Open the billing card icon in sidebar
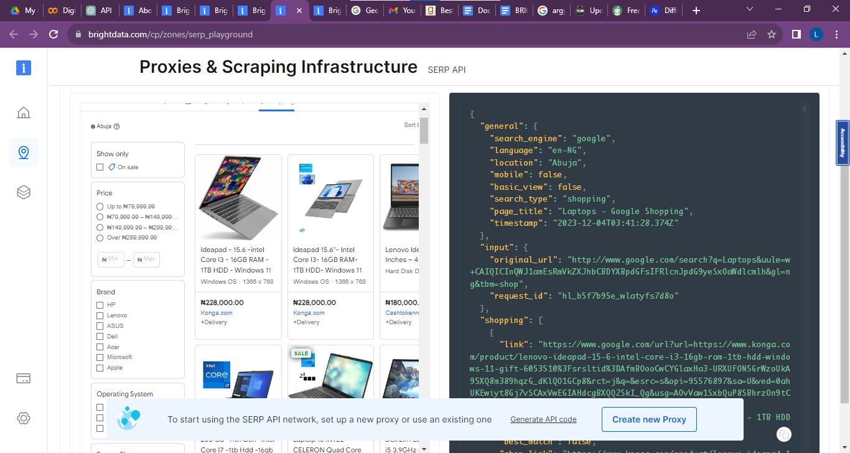This screenshot has height=453, width=850. click(x=24, y=378)
